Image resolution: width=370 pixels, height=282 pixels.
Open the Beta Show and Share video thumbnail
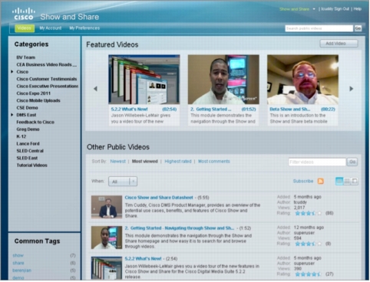302,80
